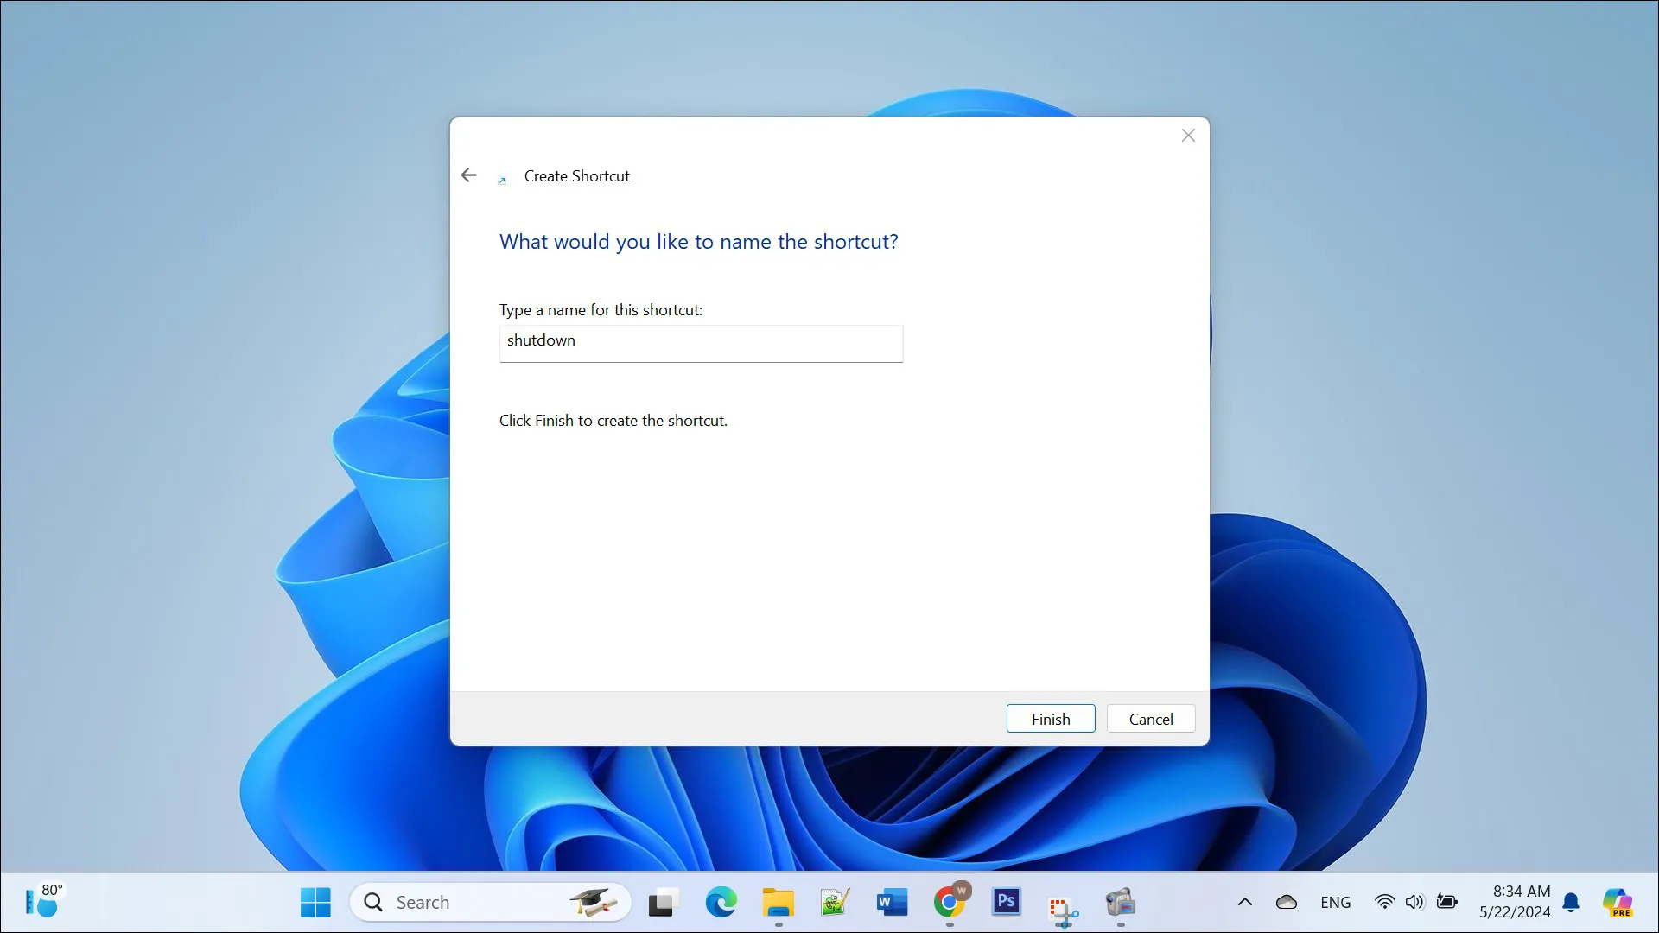Switch input language via ENG indicator
Viewport: 1659px width, 933px height.
pyautogui.click(x=1335, y=901)
